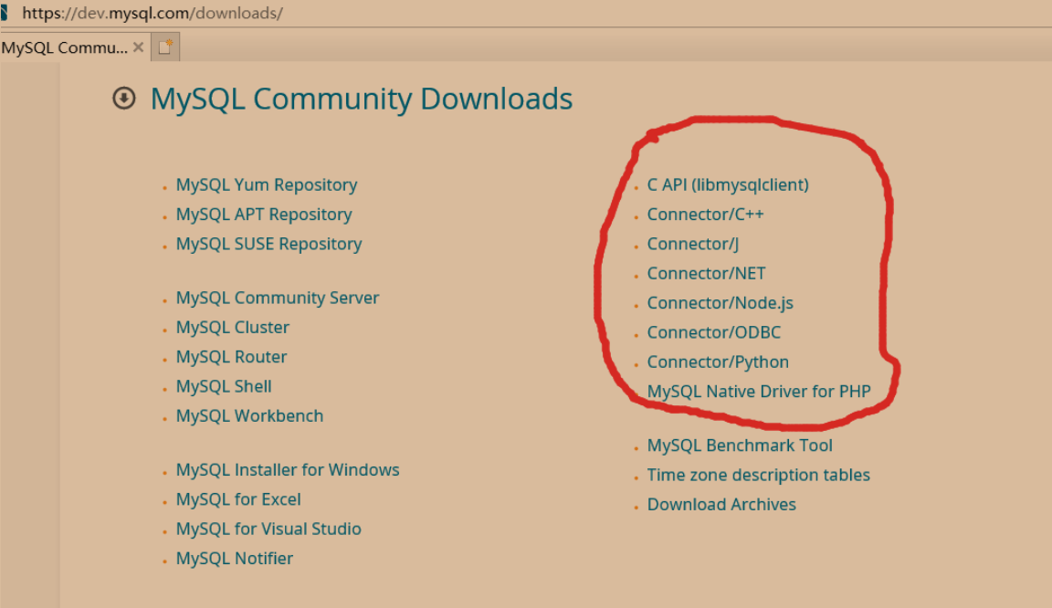Click the MySQL Community Downloads heading

pyautogui.click(x=361, y=99)
